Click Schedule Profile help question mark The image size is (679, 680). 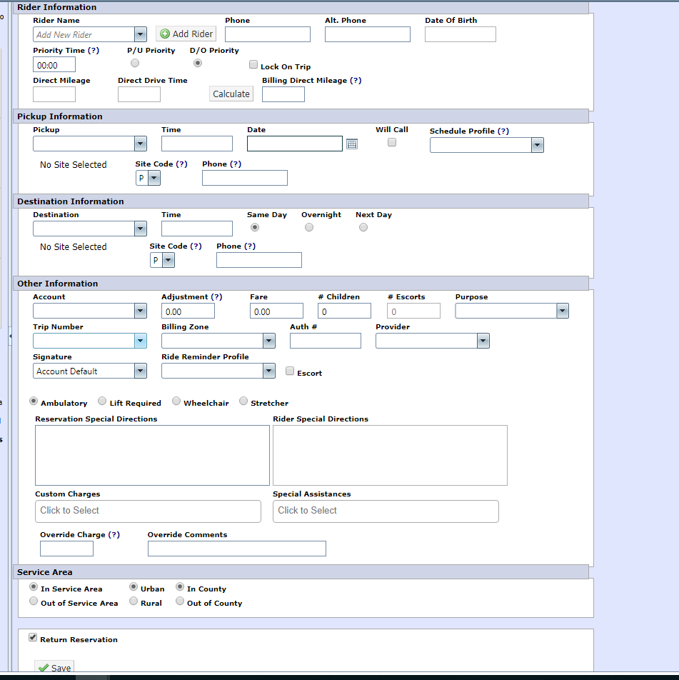tap(503, 131)
